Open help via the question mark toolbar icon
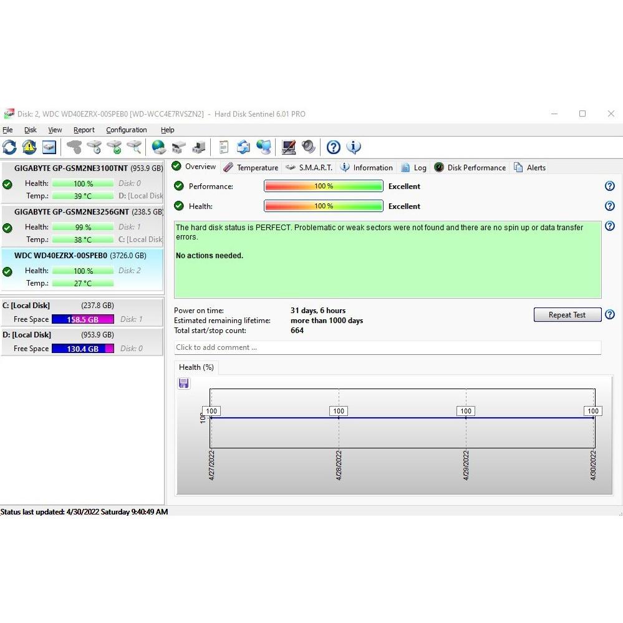This screenshot has width=623, height=623. tap(334, 147)
